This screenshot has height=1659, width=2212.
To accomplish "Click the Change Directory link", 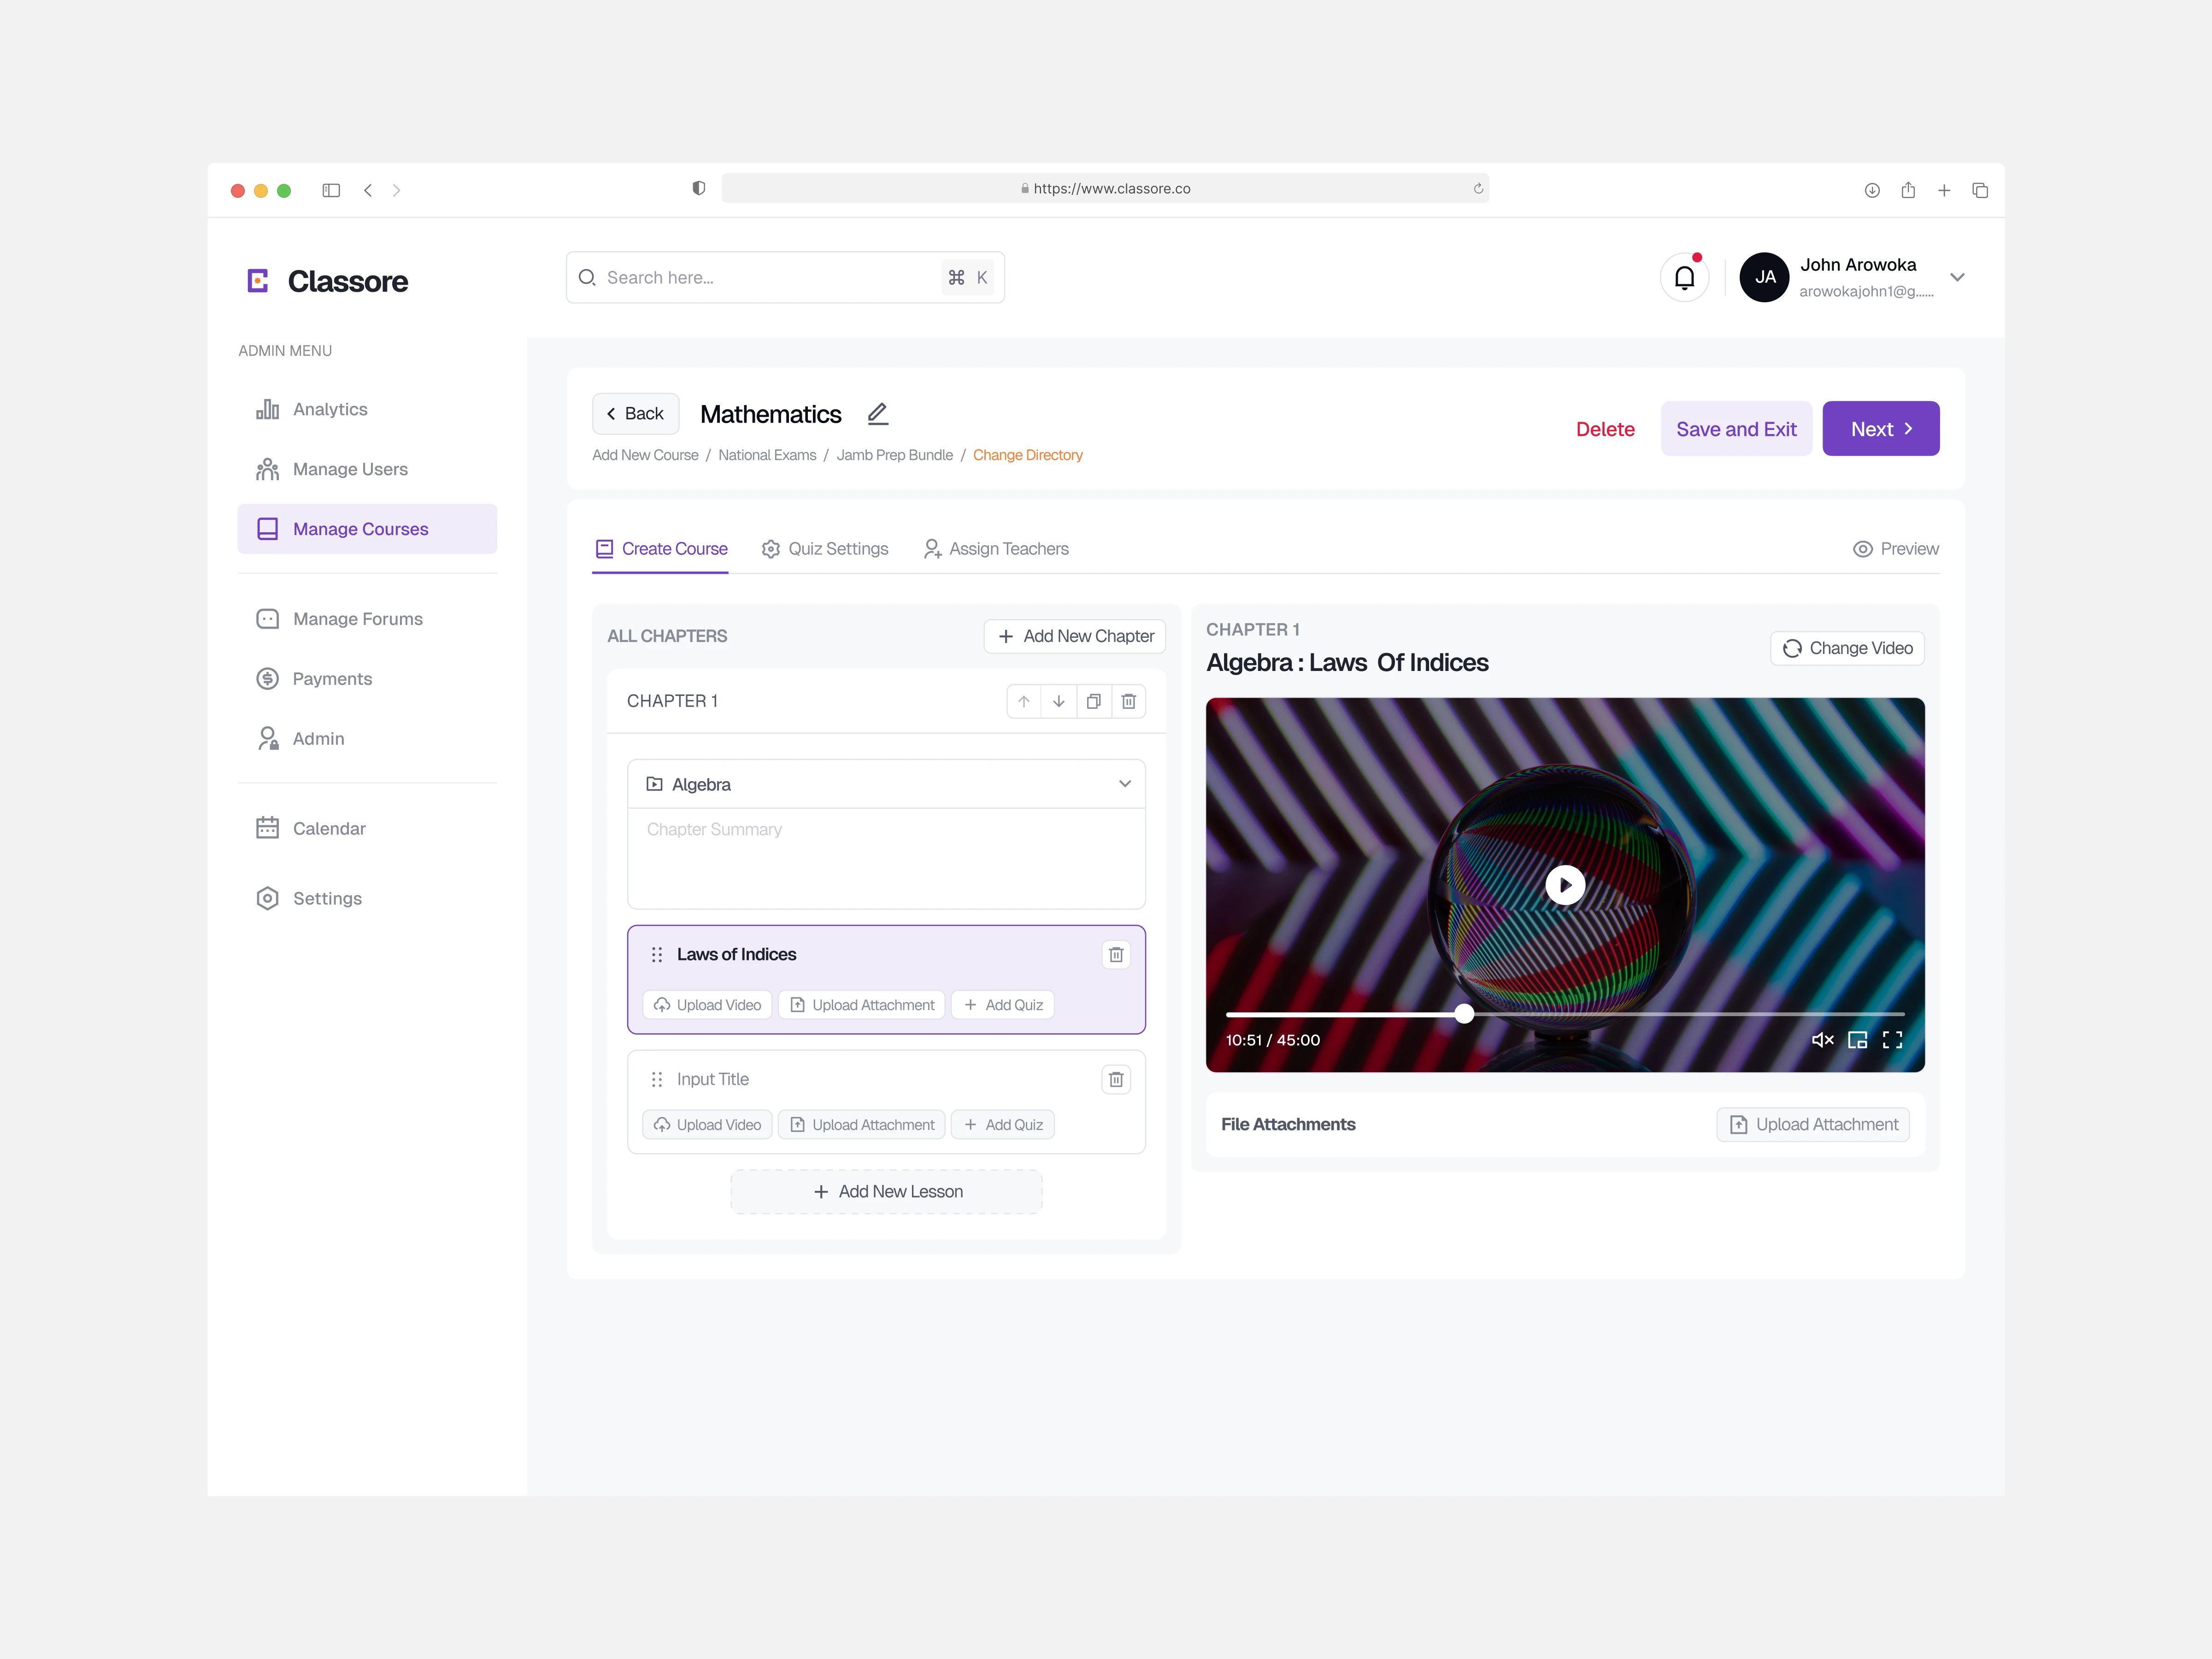I will (x=1027, y=455).
